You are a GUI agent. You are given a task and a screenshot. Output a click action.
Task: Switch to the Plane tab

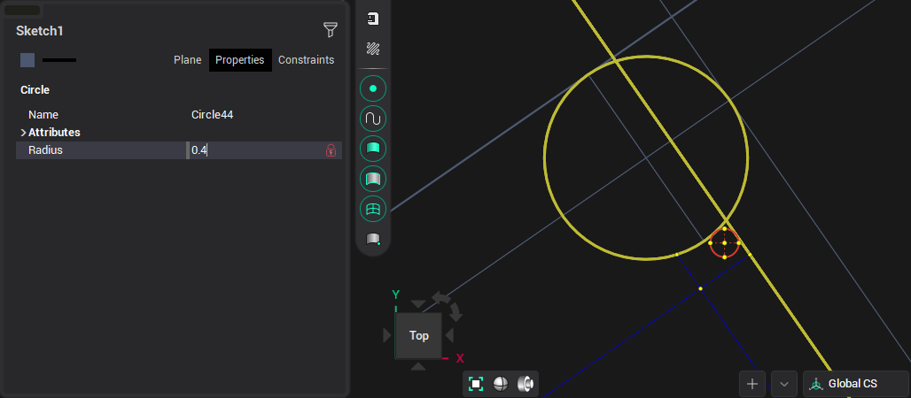187,60
